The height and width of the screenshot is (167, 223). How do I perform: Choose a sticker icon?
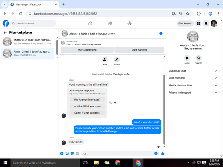click(72, 153)
